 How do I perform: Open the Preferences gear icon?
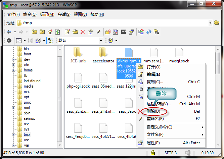click(x=9, y=41)
